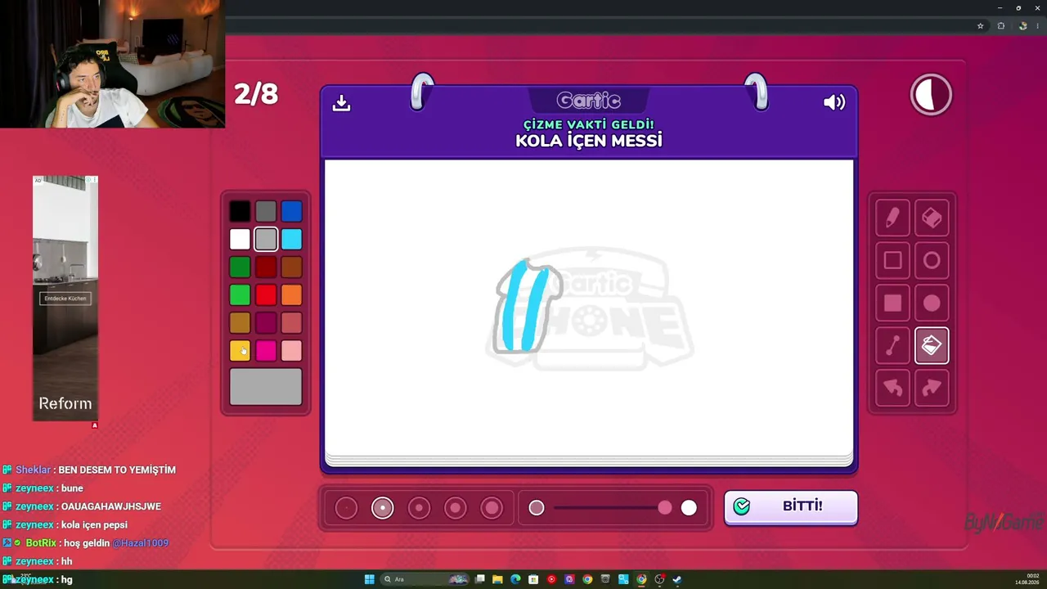Open the current color preview box
This screenshot has width=1047, height=589.
(x=266, y=387)
